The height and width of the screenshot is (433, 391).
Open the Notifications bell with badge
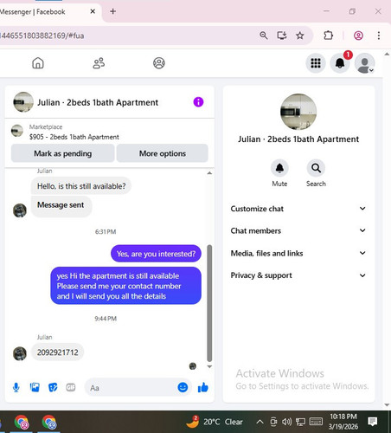(x=340, y=63)
